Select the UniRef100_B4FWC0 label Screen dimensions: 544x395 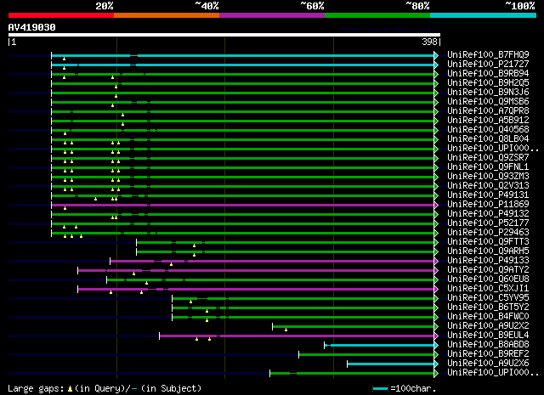[x=488, y=317]
